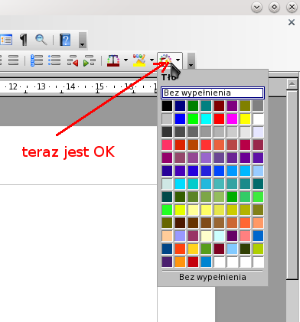Decrease indent with the red arrow icon
The height and width of the screenshot is (322, 300).
73,60
